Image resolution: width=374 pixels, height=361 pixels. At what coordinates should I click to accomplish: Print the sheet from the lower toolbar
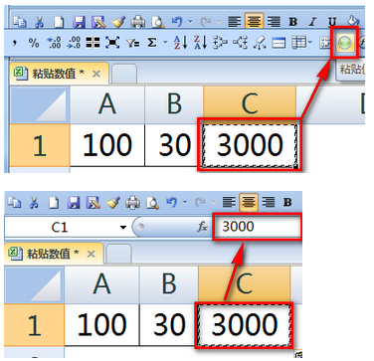point(131,202)
